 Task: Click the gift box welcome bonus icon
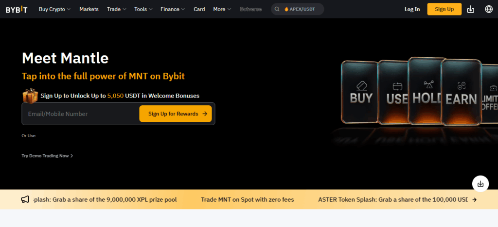(x=30, y=96)
